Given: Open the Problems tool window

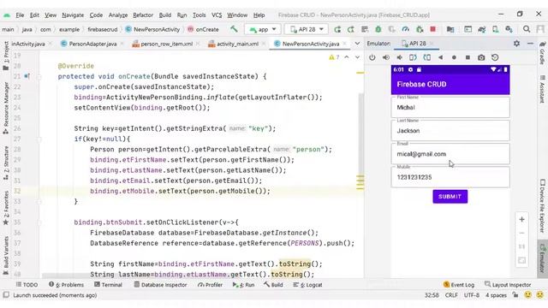Looking at the screenshot, I should pyautogui.click(x=67, y=285).
